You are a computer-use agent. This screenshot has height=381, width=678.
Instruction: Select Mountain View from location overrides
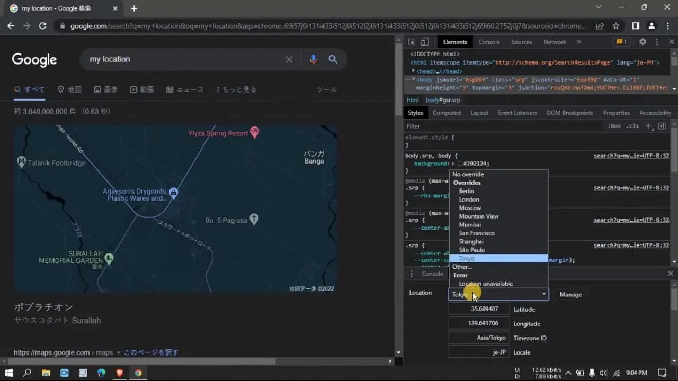(479, 216)
